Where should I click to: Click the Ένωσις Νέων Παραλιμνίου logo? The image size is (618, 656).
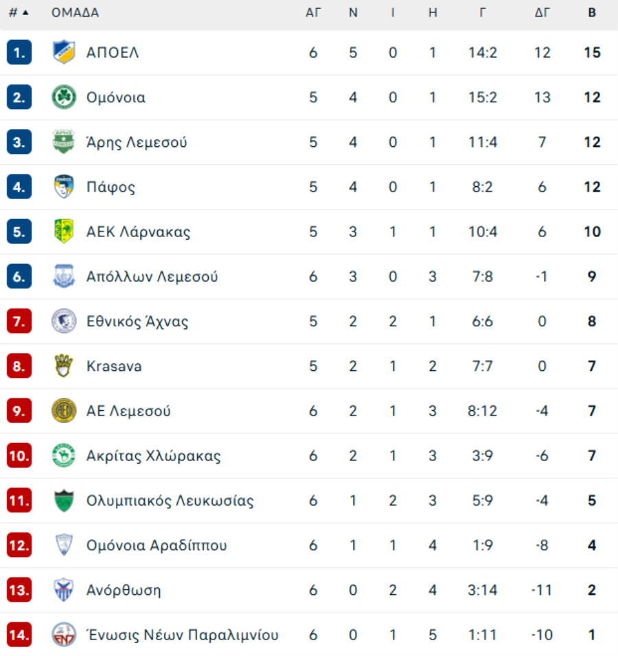coord(64,635)
